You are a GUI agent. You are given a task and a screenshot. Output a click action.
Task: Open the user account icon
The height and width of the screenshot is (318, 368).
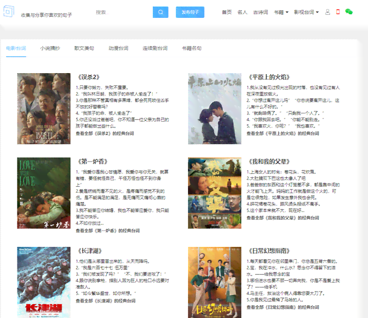328,12
